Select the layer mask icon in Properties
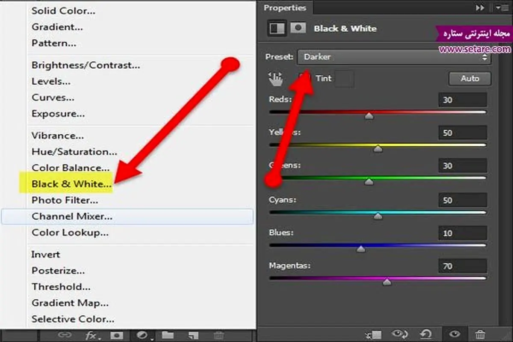 (x=298, y=28)
